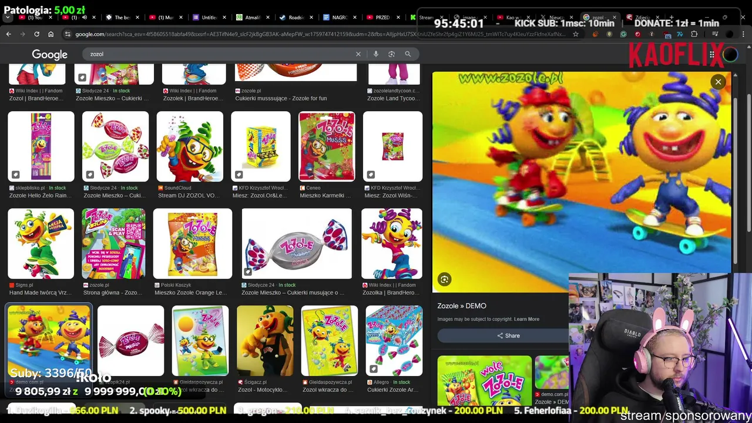Open the browser home page icon

[x=51, y=34]
